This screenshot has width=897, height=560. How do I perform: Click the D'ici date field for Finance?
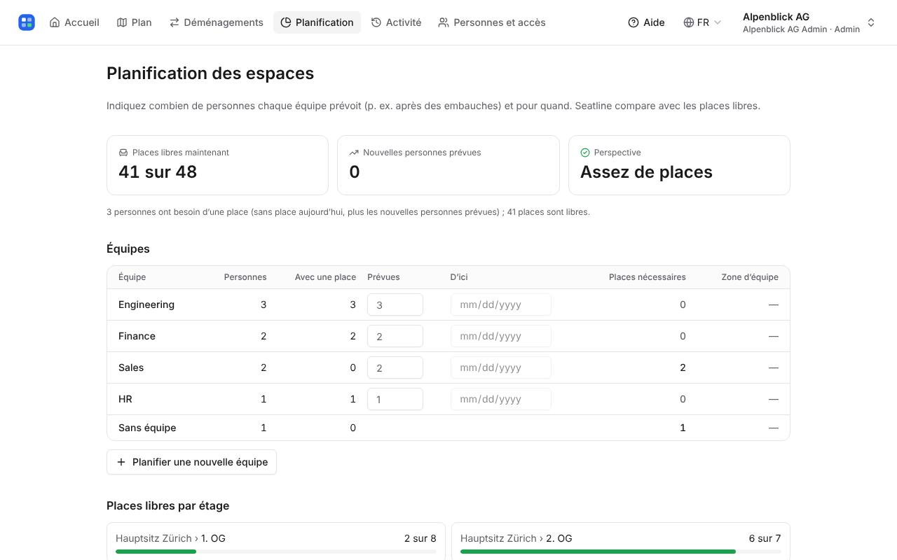(501, 336)
